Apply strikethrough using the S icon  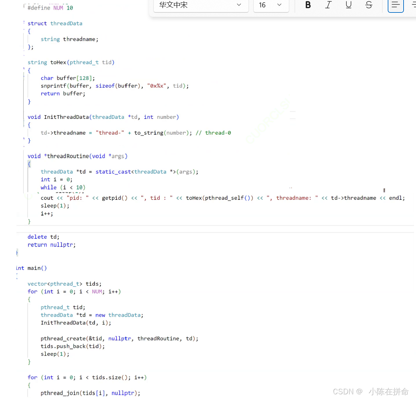[x=369, y=5]
